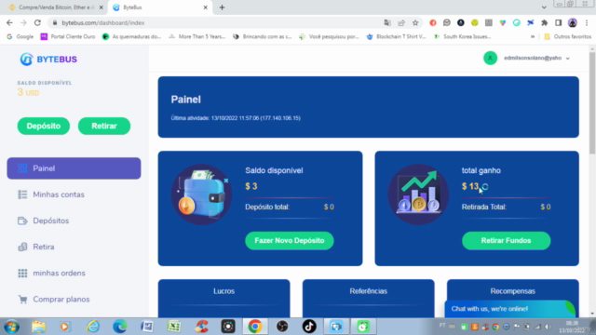The height and width of the screenshot is (335, 596).
Task: Open Retira in the sidebar
Action: (44, 247)
